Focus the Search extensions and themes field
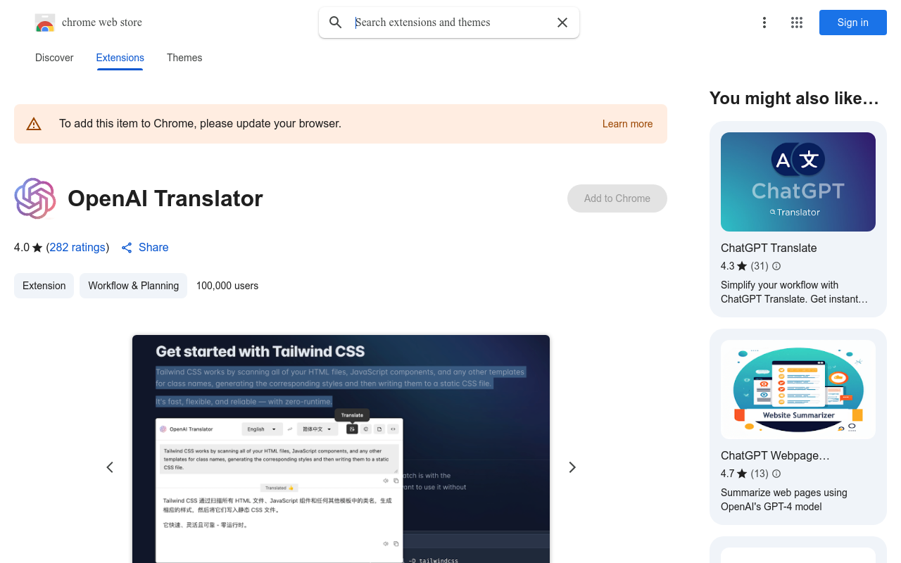Image resolution: width=901 pixels, height=563 pixels. [450, 23]
